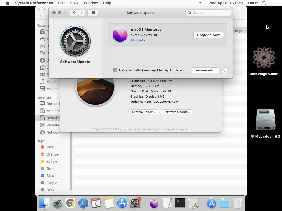Click the large Software Update gear icon
This screenshot has width=282, height=211.
point(75,41)
